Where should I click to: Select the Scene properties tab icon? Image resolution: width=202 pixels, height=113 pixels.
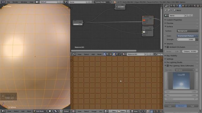(x=177, y=6)
